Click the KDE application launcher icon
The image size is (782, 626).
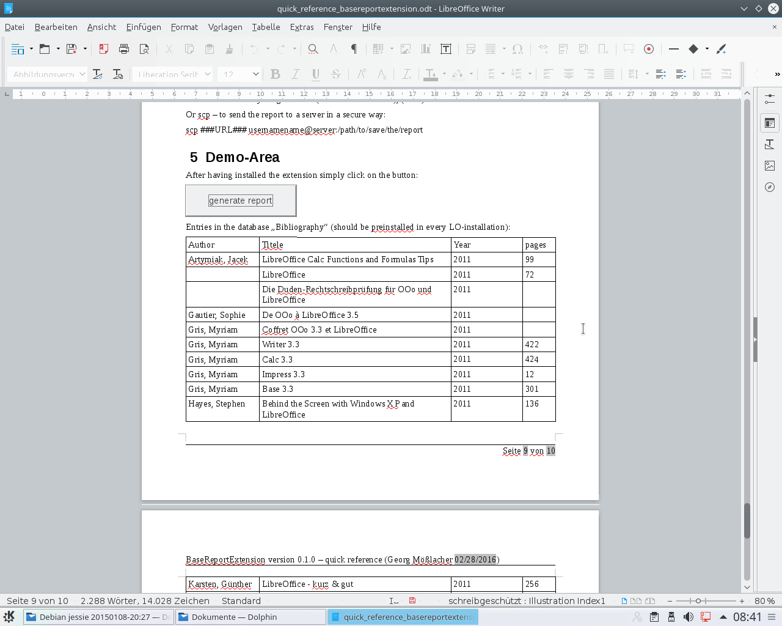(x=10, y=617)
